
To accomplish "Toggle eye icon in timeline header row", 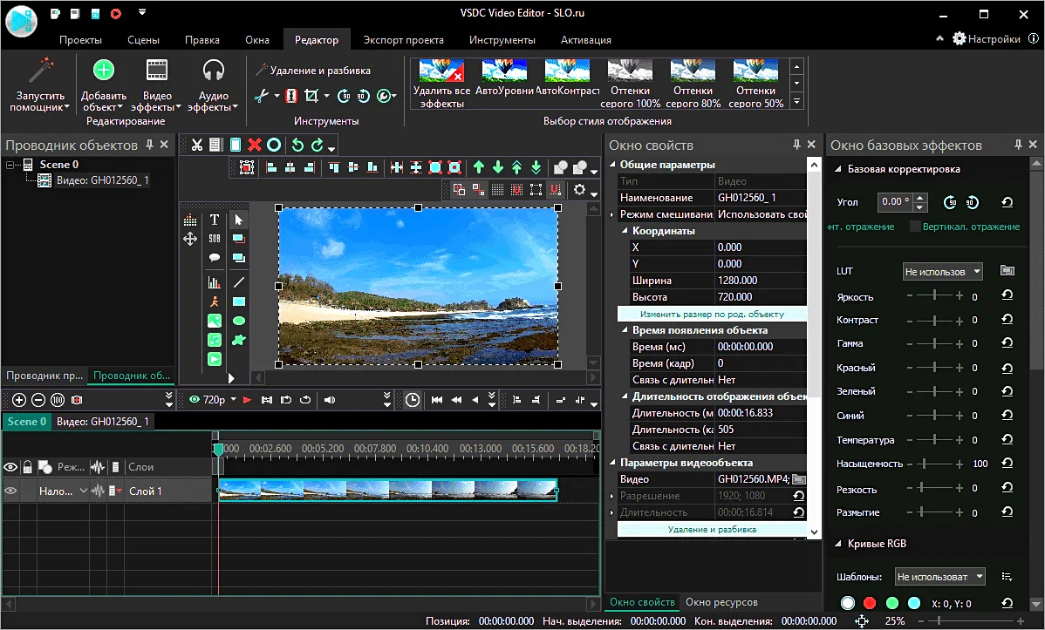I will (10, 468).
